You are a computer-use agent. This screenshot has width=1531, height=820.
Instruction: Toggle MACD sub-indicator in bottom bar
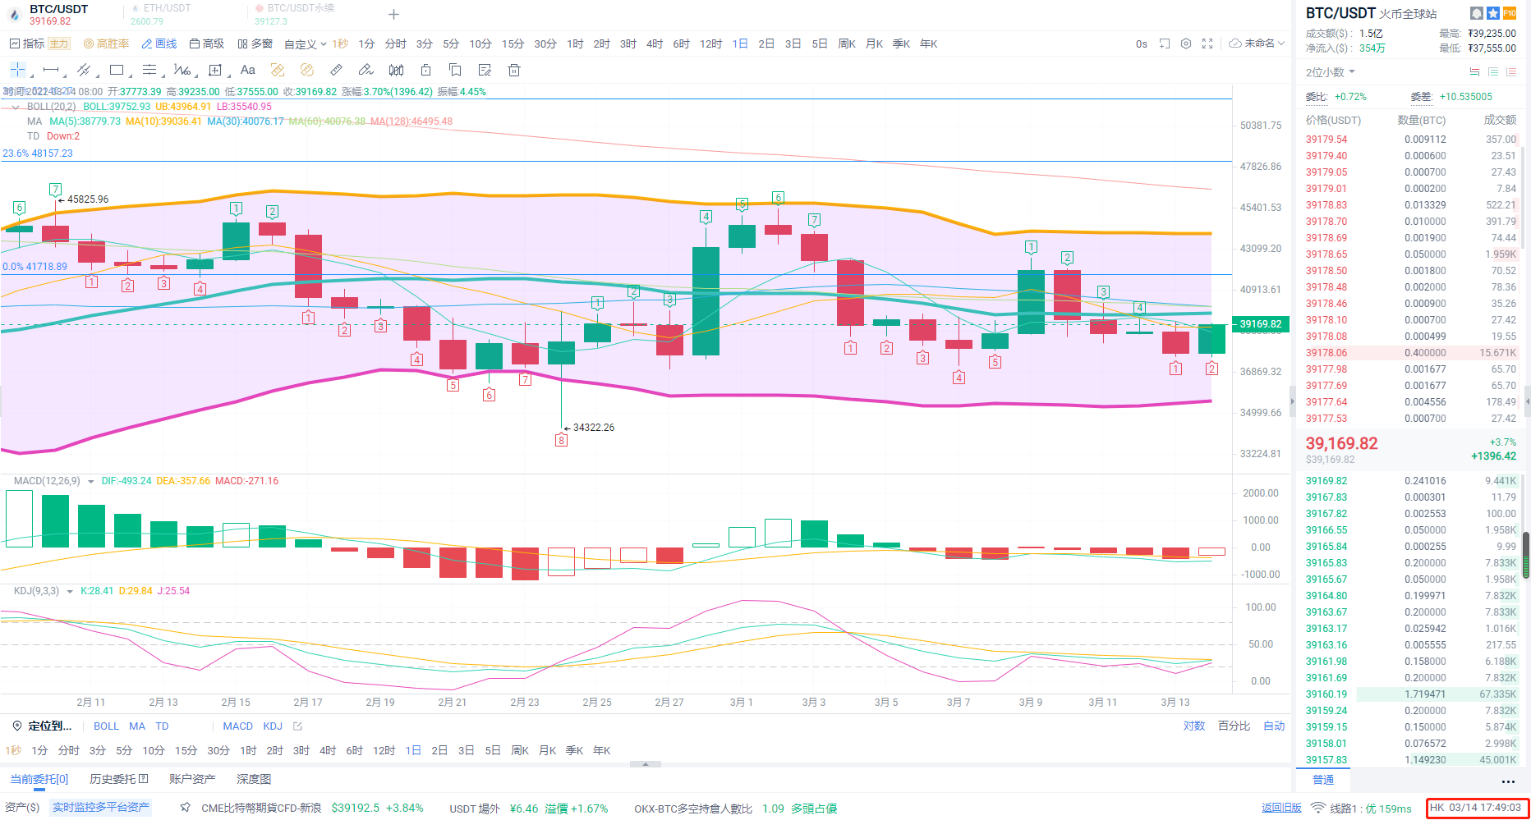click(238, 726)
